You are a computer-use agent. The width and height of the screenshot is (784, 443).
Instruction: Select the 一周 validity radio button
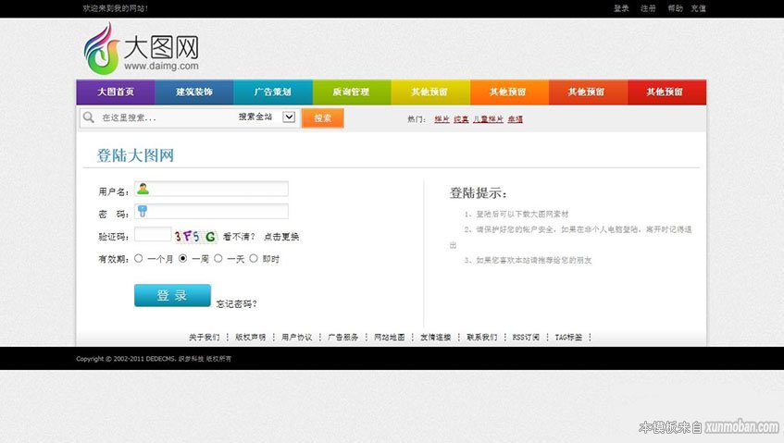183,259
